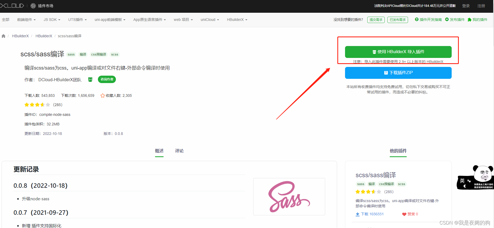Viewport: 494px width, 228px height.
Task: Click the plugin development guide link
Action: (x=428, y=20)
